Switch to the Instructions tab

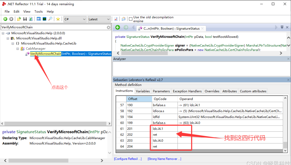pos(124,91)
